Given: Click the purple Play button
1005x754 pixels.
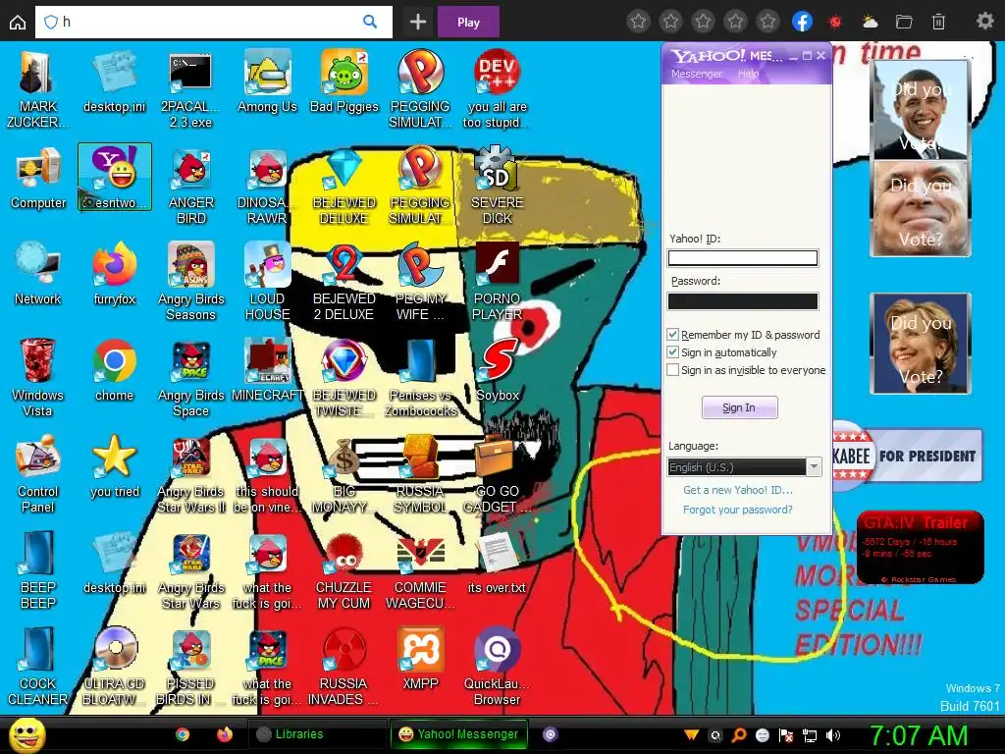Looking at the screenshot, I should [x=468, y=23].
